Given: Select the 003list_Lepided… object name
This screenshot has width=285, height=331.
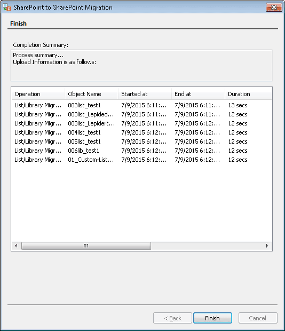Looking at the screenshot, I should tap(91, 114).
